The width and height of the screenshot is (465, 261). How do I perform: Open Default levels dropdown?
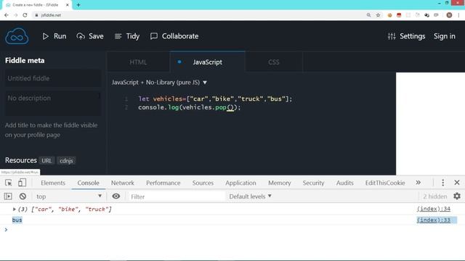click(x=250, y=196)
